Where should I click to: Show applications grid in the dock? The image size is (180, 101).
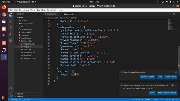[4, 97]
